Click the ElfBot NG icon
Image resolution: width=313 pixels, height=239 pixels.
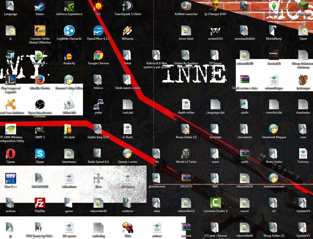pyautogui.click(x=69, y=105)
